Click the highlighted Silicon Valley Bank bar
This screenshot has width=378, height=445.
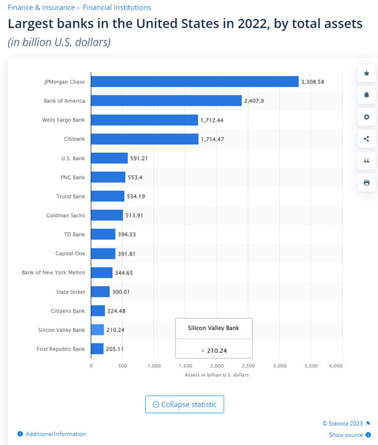click(x=98, y=330)
